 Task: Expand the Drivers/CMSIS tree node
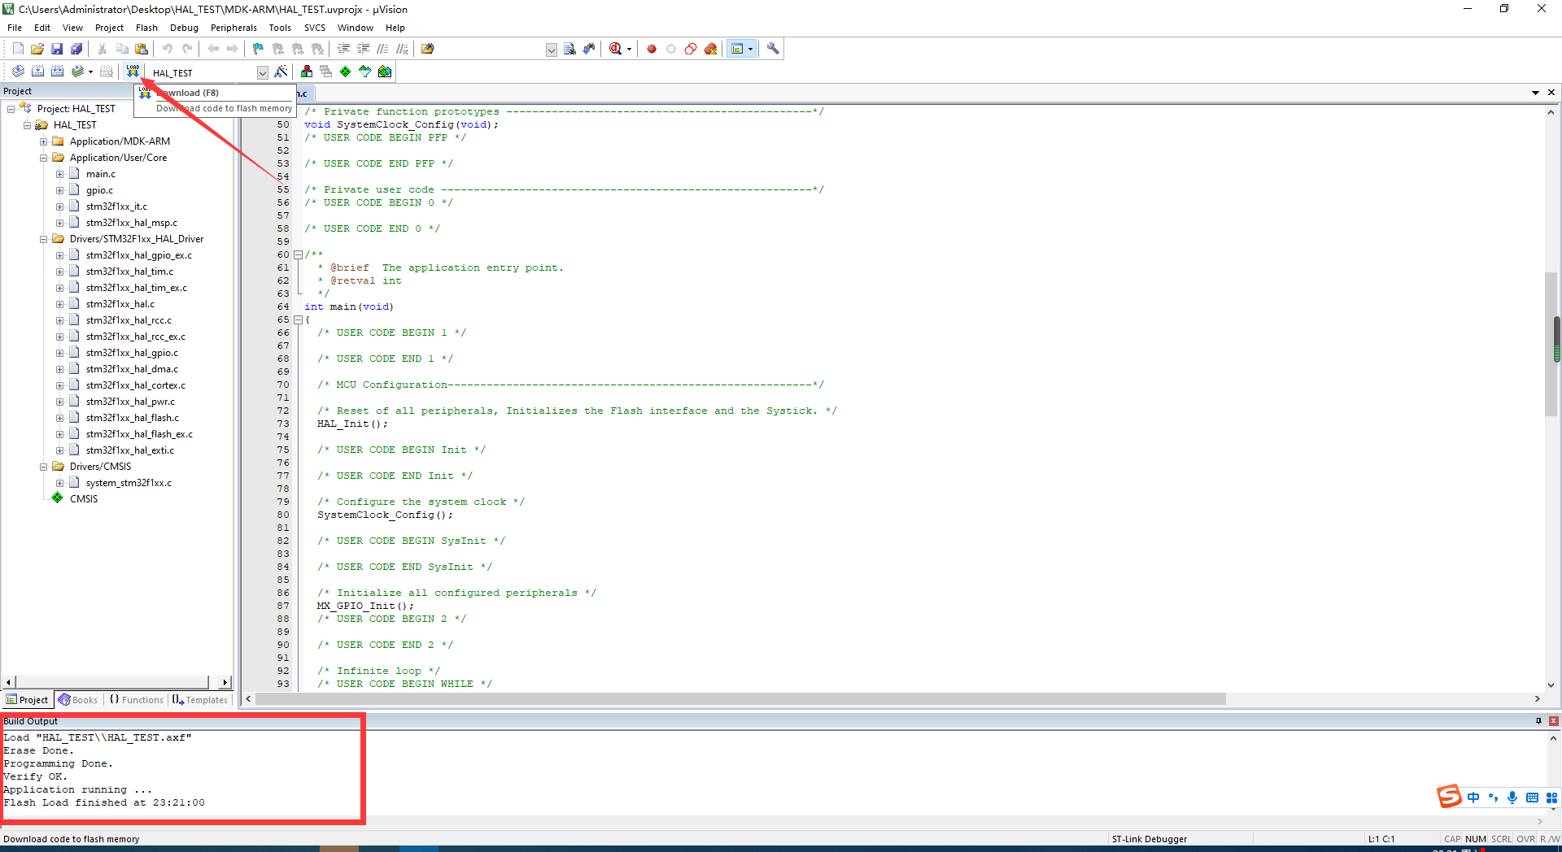coord(43,466)
